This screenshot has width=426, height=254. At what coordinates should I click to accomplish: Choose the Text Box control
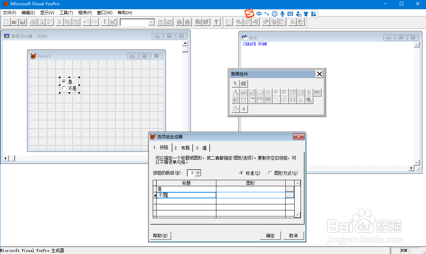[244, 92]
